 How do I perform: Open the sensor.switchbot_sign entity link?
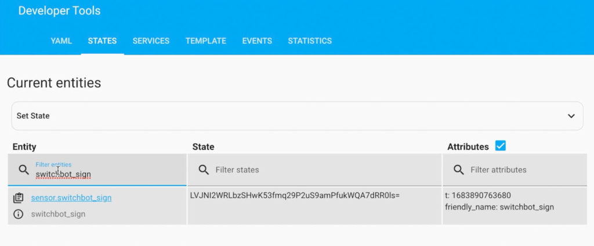click(71, 198)
